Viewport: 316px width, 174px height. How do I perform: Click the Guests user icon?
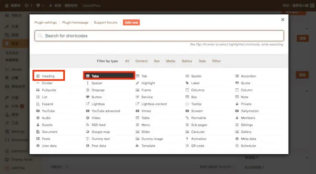[38, 125]
